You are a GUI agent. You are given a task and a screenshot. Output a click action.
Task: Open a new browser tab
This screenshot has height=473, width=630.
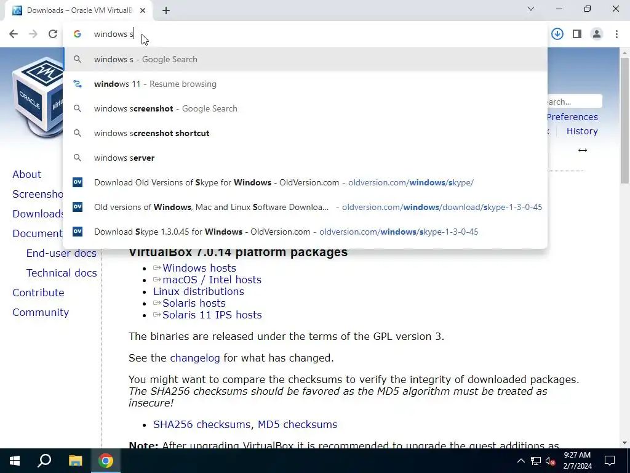click(x=166, y=10)
